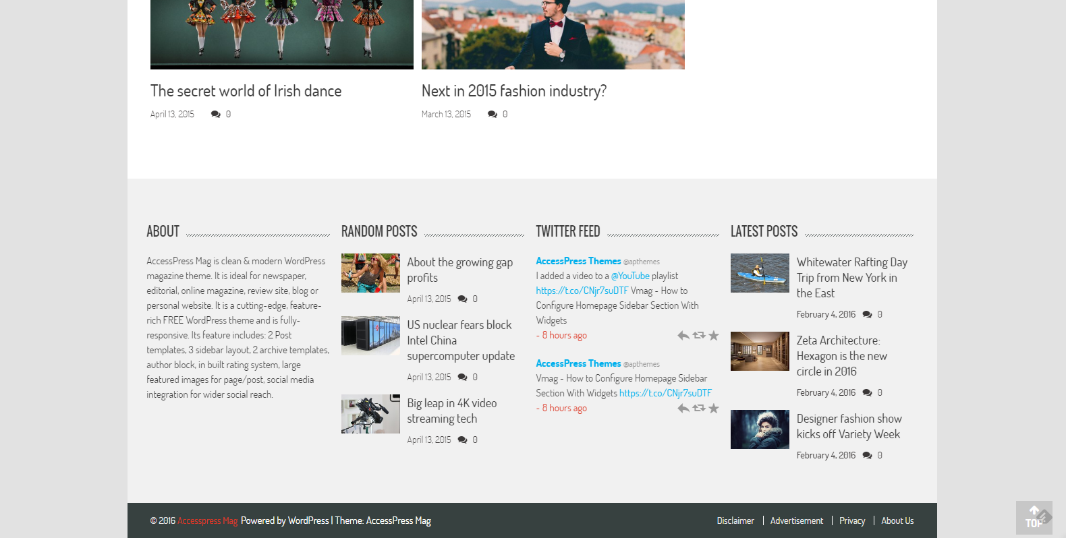Click comment icon under Whitewater Rafting post

coord(867,315)
